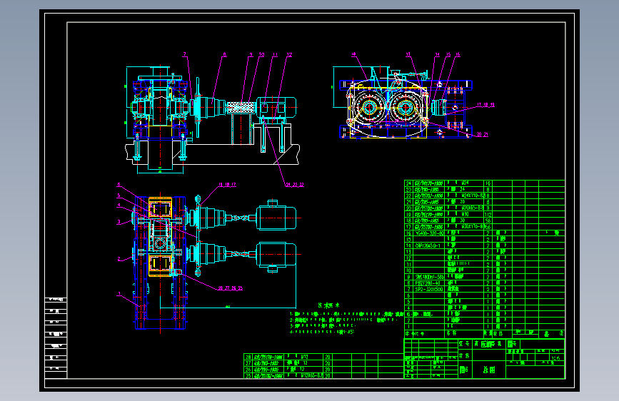Click callout number 15 above gearbox side view

(x=448, y=54)
